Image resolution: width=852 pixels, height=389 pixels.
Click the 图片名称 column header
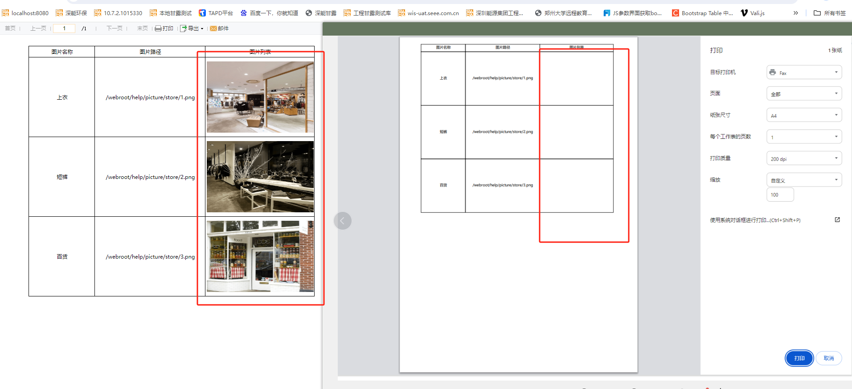[x=62, y=52]
